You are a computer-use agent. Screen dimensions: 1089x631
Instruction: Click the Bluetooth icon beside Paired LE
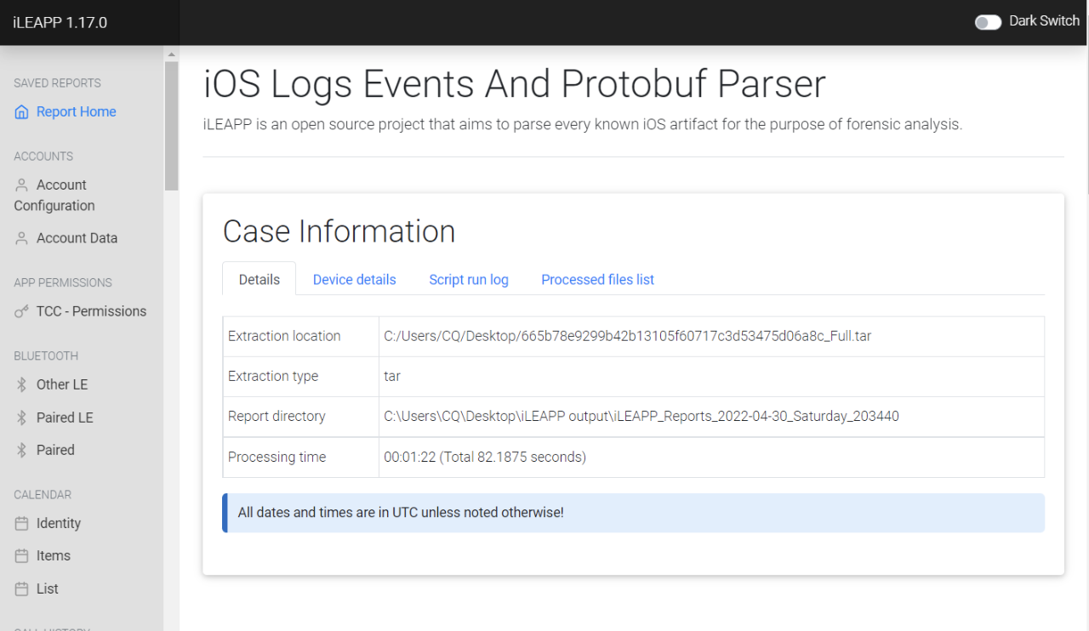point(21,418)
